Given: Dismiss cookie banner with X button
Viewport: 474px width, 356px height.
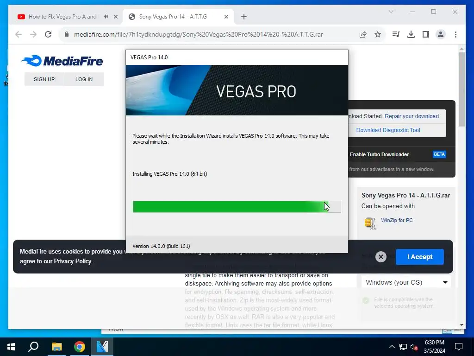Looking at the screenshot, I should pyautogui.click(x=380, y=257).
